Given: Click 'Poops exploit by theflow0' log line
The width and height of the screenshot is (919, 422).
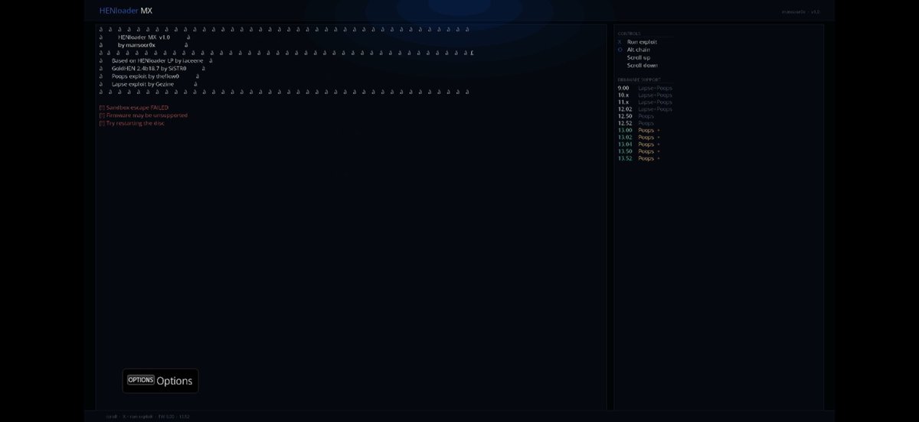Looking at the screenshot, I should (146, 76).
